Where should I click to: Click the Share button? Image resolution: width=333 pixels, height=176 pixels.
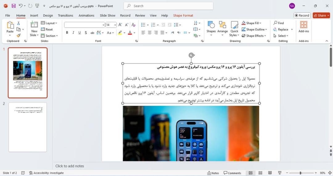click(321, 15)
